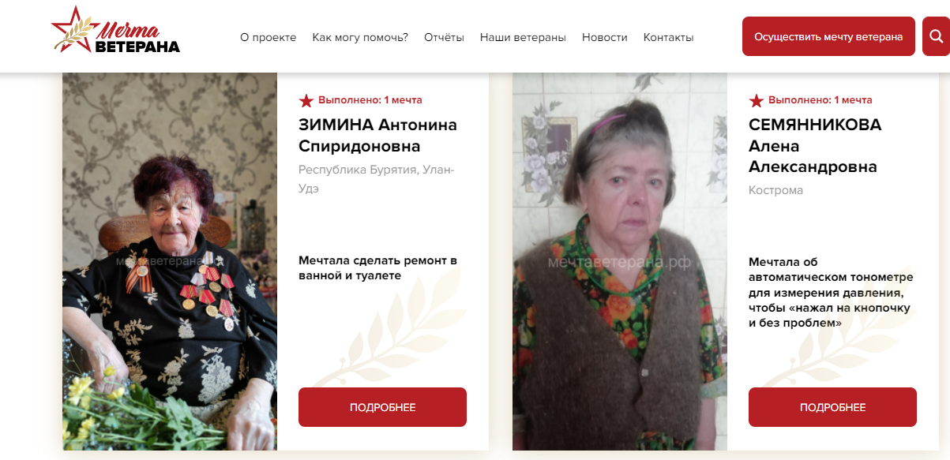The image size is (950, 460).
Task: Navigate to Наши ветераны
Action: click(523, 37)
